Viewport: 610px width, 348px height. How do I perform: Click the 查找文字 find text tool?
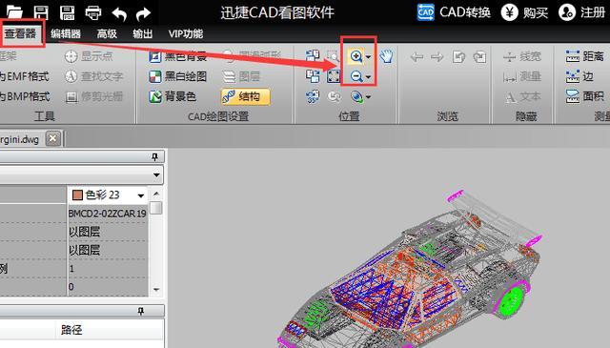(93, 76)
